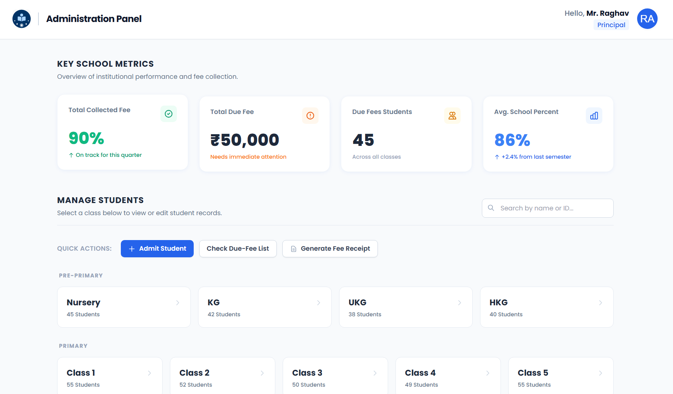Click the receipt document icon beside Generate Fee Receipt
The image size is (673, 394).
pos(293,248)
